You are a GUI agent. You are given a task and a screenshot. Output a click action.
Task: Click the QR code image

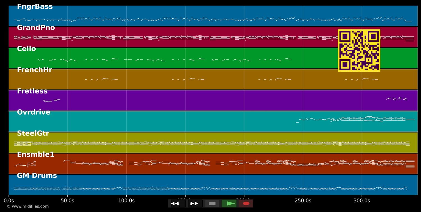click(359, 51)
